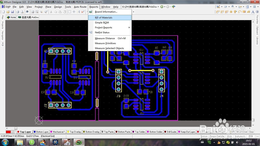Open the Projects side panel
This screenshot has height=146, width=260.
[x=3, y=25]
